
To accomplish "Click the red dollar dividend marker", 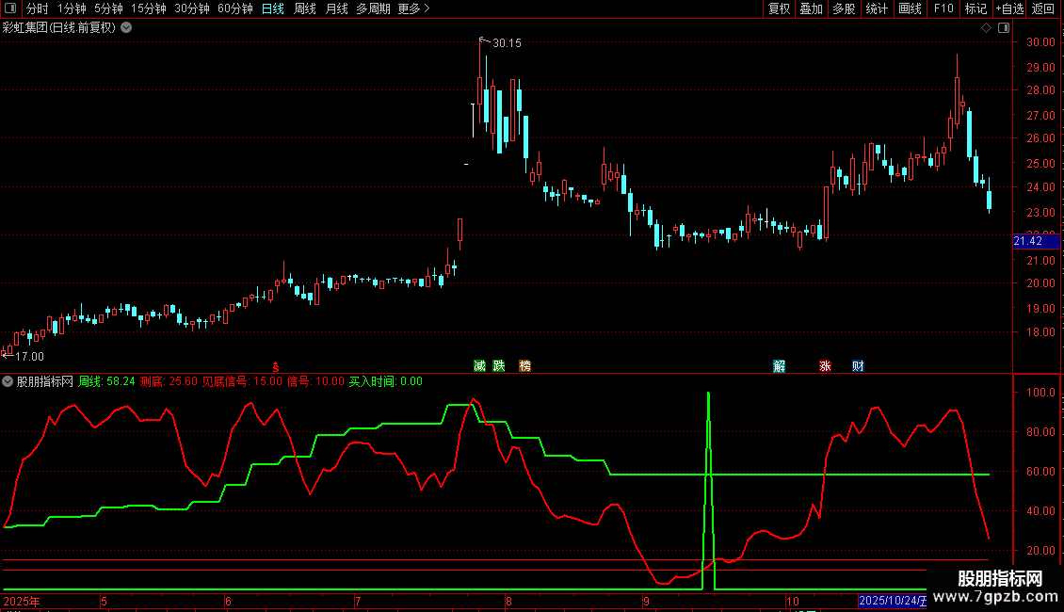I will pos(276,367).
